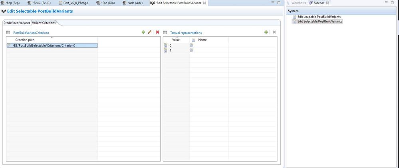399x168 pixels.
Task: Switch to the Adc editor tab
Action: [133, 3]
